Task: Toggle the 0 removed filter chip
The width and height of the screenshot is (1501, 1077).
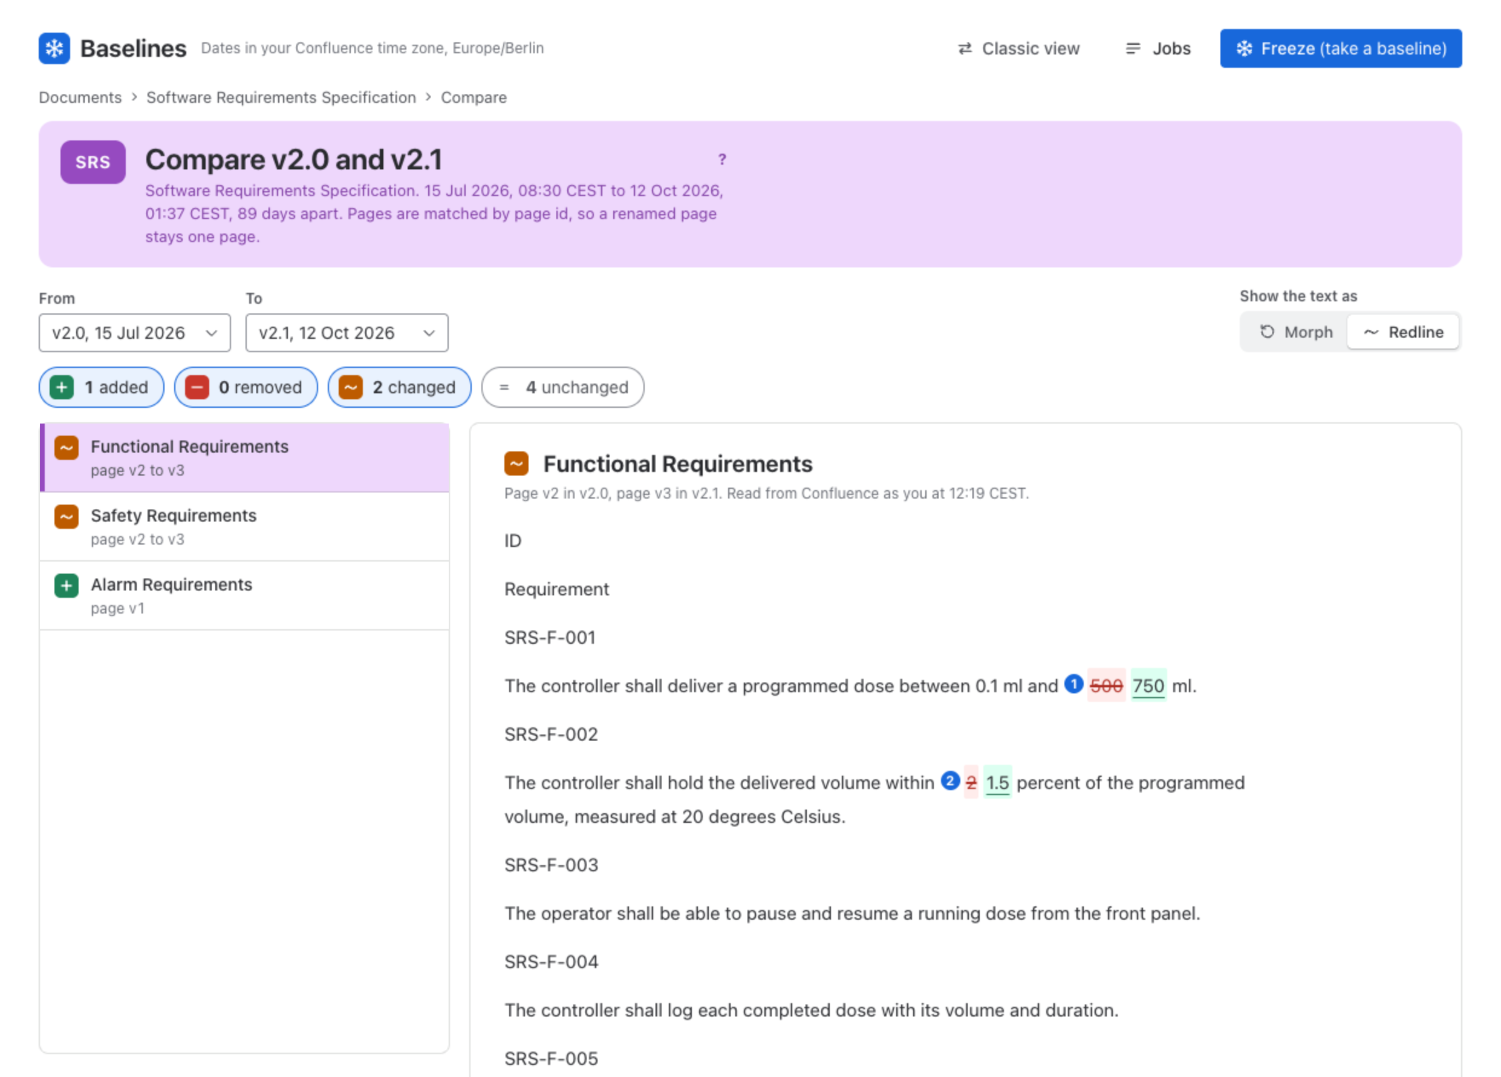Action: pyautogui.click(x=246, y=387)
